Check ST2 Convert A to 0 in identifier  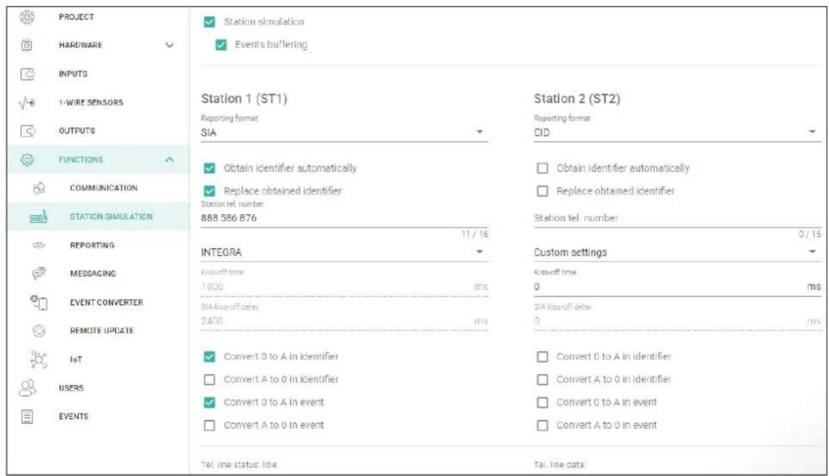click(542, 379)
